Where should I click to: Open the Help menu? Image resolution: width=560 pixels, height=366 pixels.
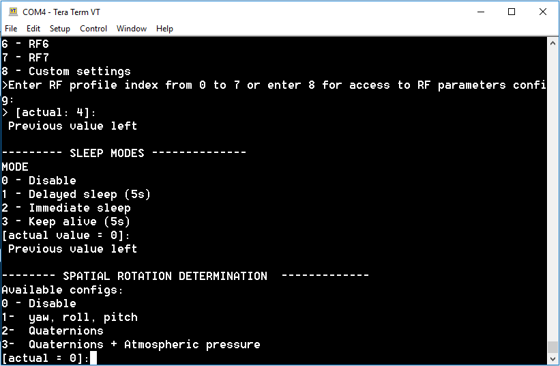[164, 29]
